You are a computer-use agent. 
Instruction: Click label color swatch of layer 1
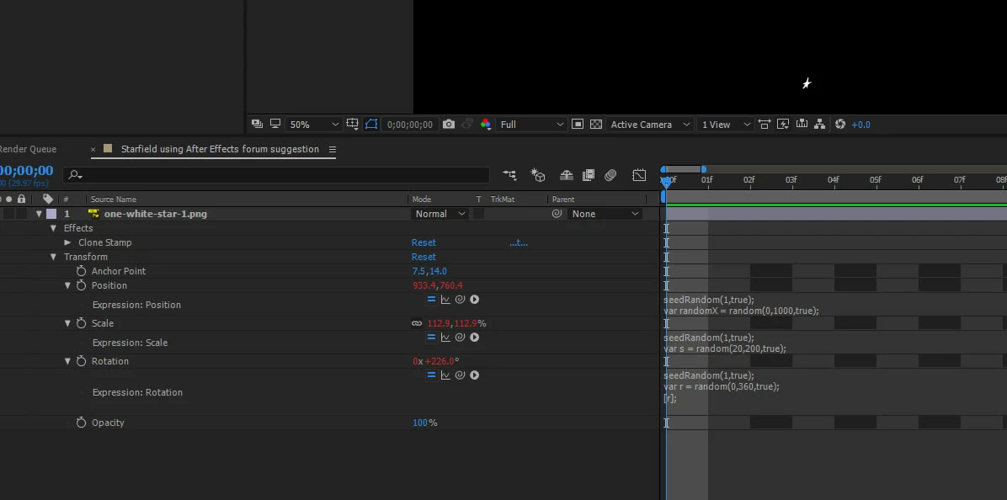tap(51, 214)
